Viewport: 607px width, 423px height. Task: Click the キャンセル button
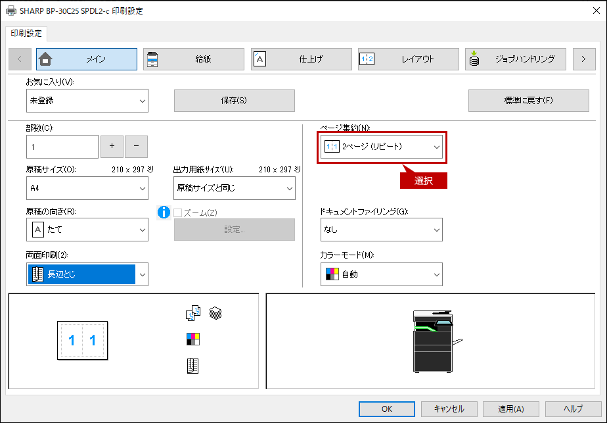[449, 409]
